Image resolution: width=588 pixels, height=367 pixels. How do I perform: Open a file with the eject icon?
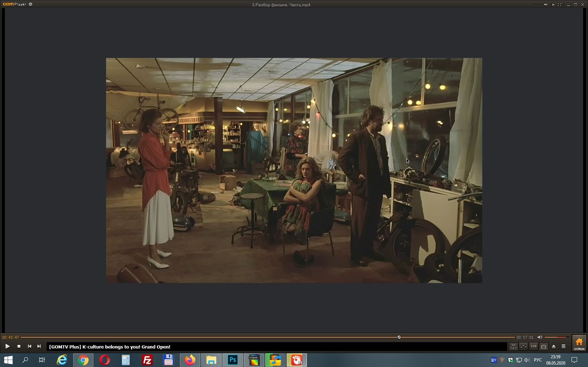[x=554, y=346]
